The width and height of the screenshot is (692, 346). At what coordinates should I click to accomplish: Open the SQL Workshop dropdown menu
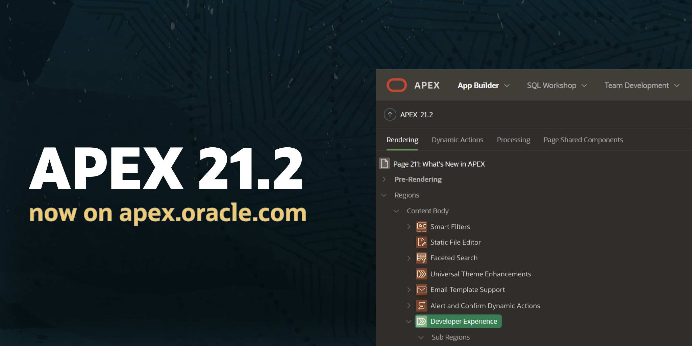pos(557,85)
